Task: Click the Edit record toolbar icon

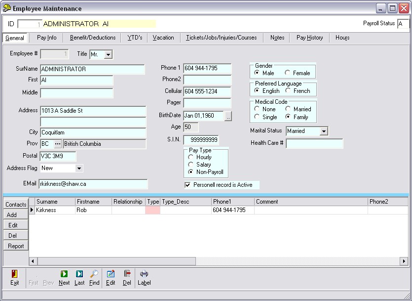Action: coord(111,274)
